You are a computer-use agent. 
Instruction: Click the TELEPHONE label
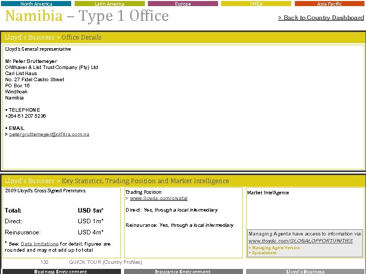pyautogui.click(x=24, y=110)
